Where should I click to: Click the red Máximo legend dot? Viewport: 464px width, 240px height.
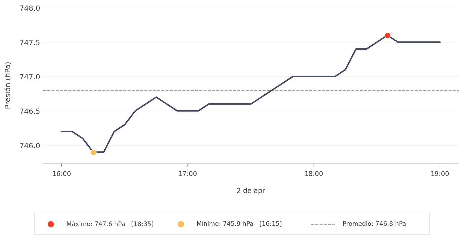point(51,224)
